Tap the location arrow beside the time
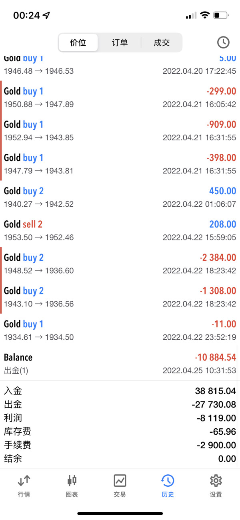The width and height of the screenshot is (240, 520). pos(47,15)
